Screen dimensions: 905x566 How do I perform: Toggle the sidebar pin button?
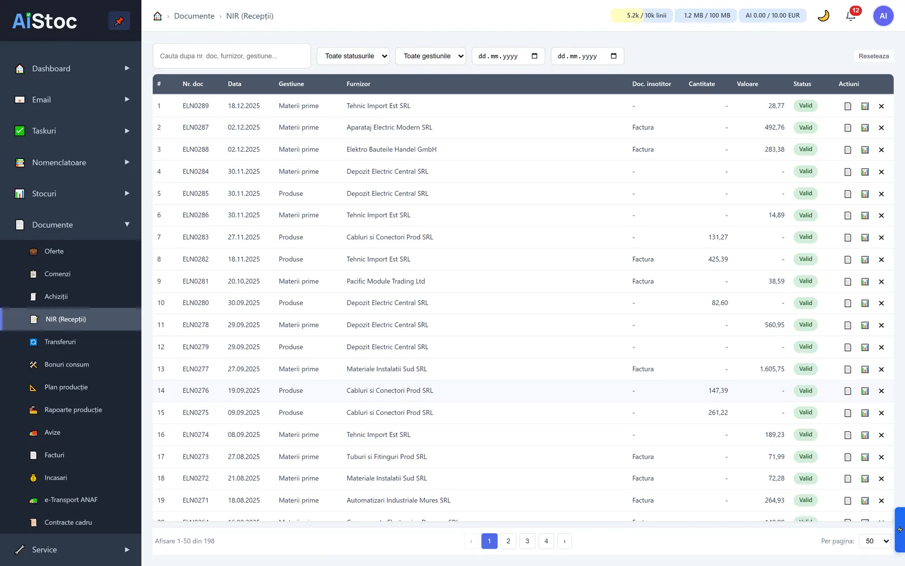[x=119, y=21]
